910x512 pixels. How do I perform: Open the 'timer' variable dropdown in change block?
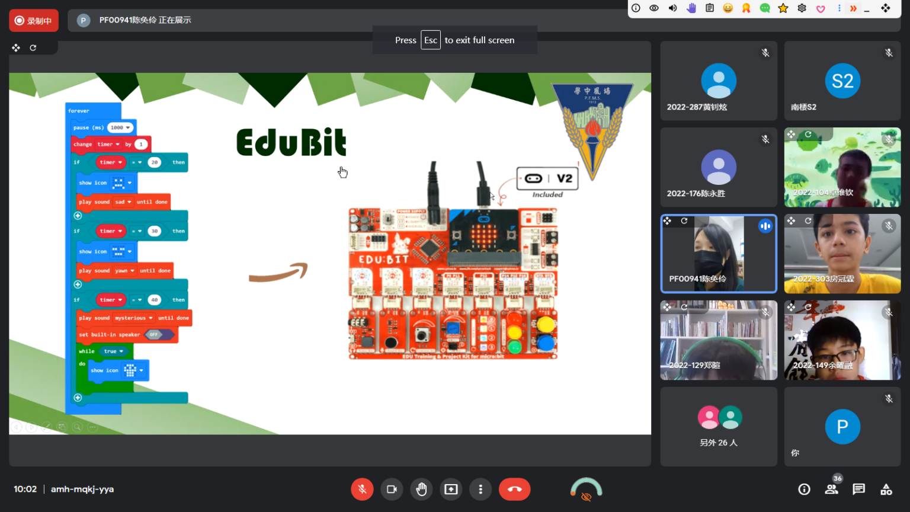click(108, 144)
